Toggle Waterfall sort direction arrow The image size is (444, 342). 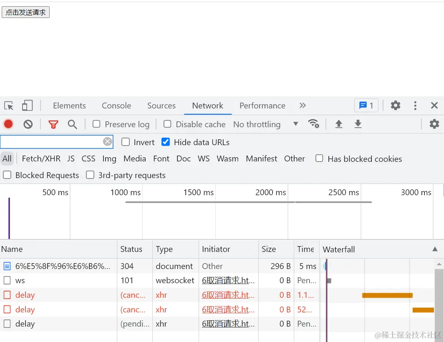pos(435,249)
